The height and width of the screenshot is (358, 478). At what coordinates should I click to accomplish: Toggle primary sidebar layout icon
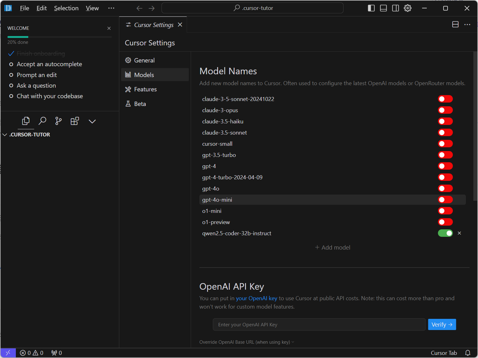pos(371,8)
